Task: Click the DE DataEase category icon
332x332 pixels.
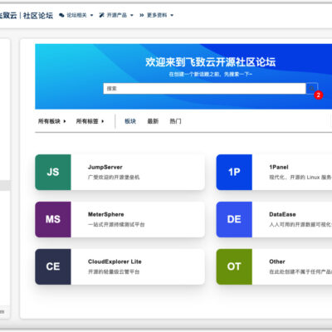Action: tap(234, 219)
